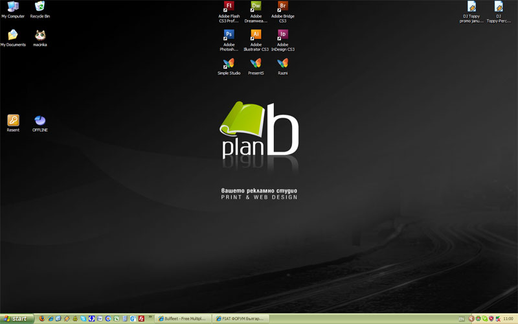Switch to the Bulfleet taskbar window

click(184, 319)
